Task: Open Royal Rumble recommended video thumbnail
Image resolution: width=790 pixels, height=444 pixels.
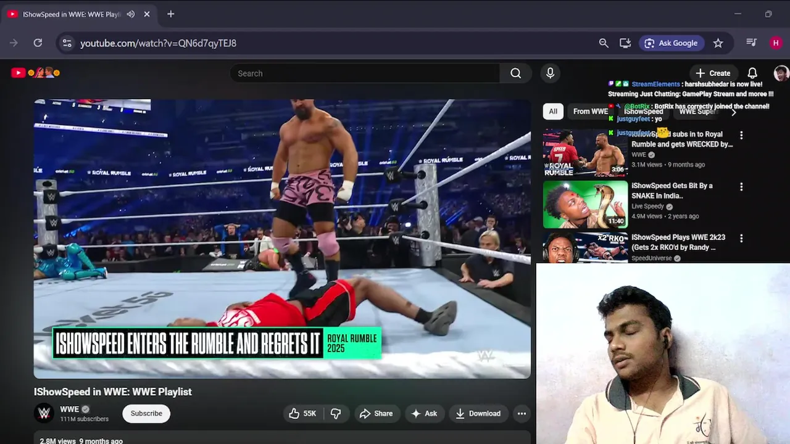Action: [x=585, y=152]
